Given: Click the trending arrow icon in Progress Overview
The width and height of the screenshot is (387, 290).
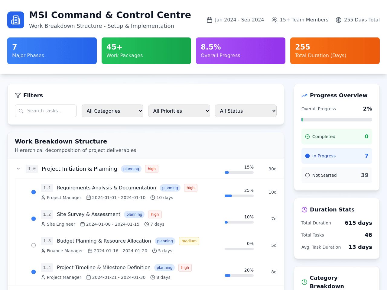Looking at the screenshot, I should 304,95.
